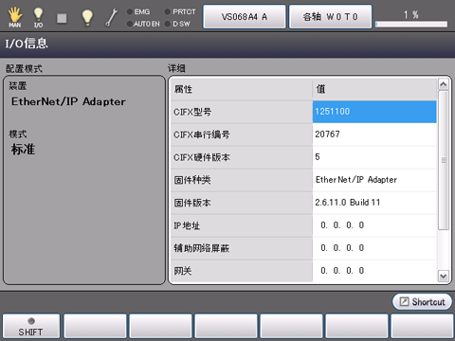Adjust the 1% speed bar
This screenshot has height=341, width=455.
pos(411,24)
